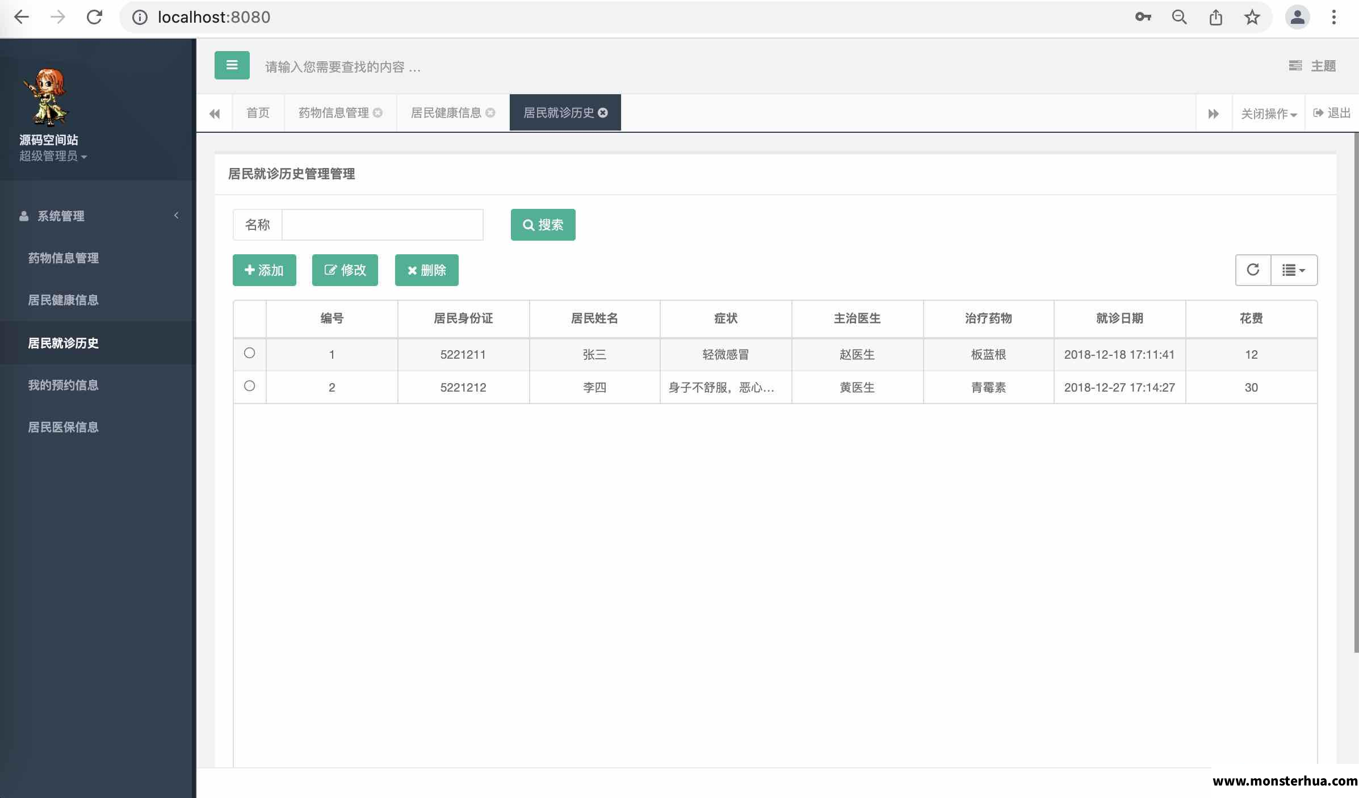Click the browser back arrow
This screenshot has height=798, width=1359.
(x=22, y=17)
